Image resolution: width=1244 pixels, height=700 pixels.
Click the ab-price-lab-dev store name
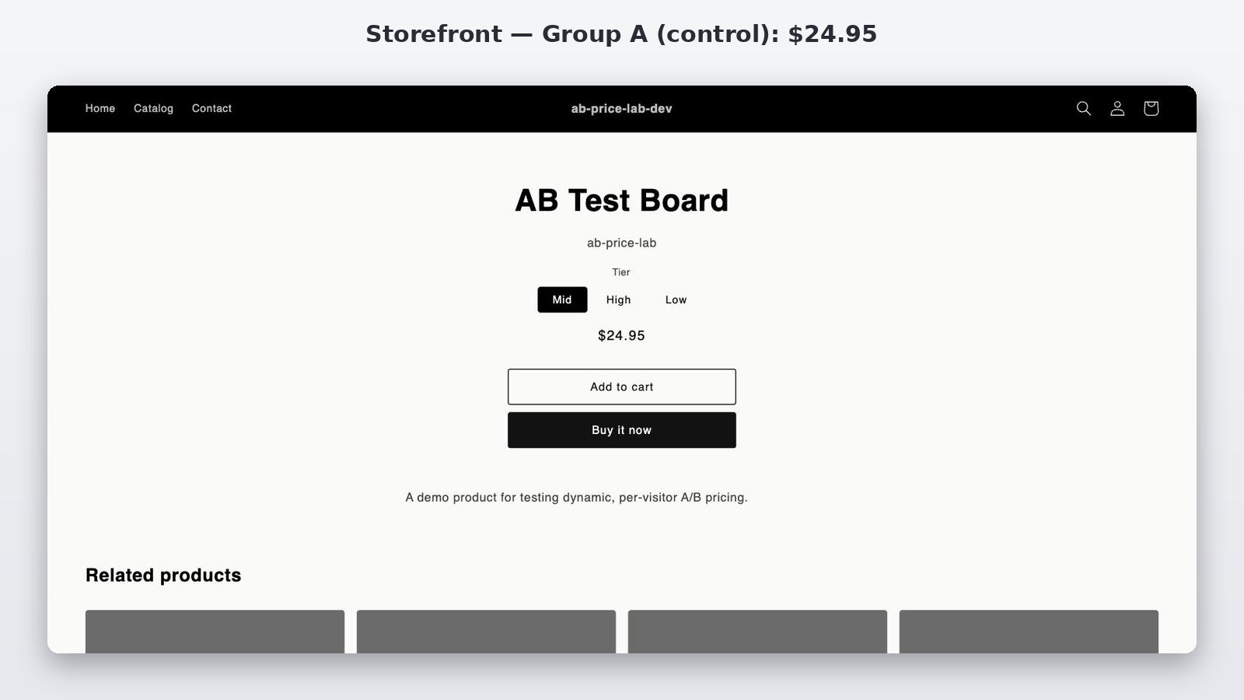pyautogui.click(x=621, y=109)
